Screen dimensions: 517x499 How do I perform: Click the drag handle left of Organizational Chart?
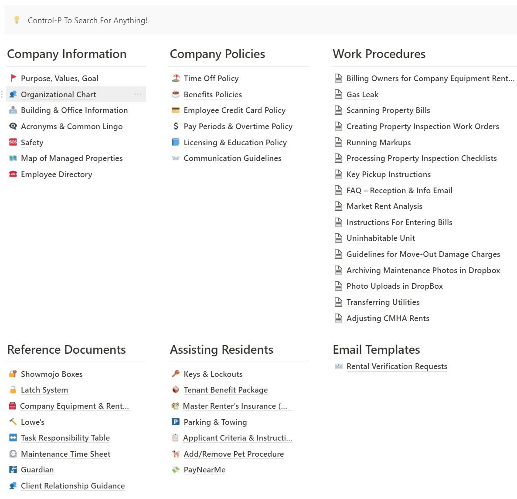(2, 94)
